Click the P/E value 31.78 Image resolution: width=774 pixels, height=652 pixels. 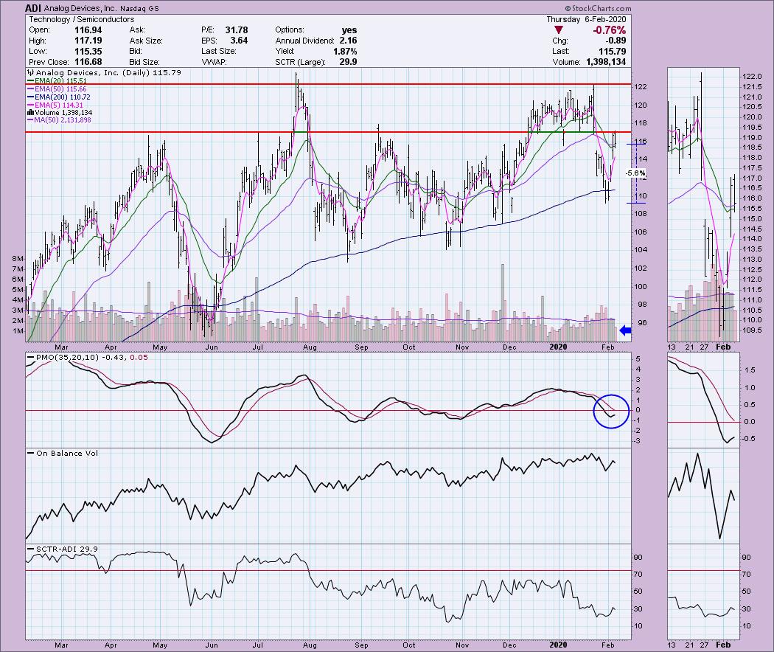pos(237,30)
